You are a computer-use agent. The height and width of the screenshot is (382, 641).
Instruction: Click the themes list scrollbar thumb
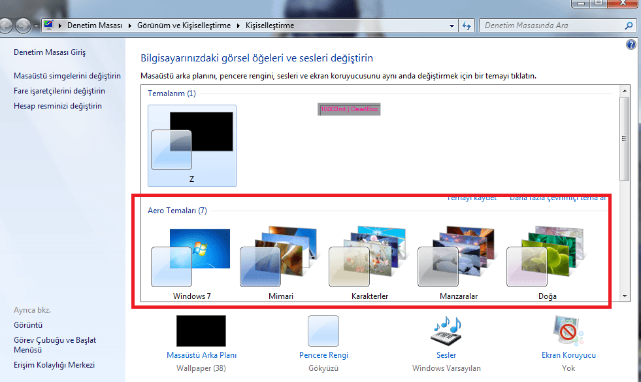click(x=624, y=139)
